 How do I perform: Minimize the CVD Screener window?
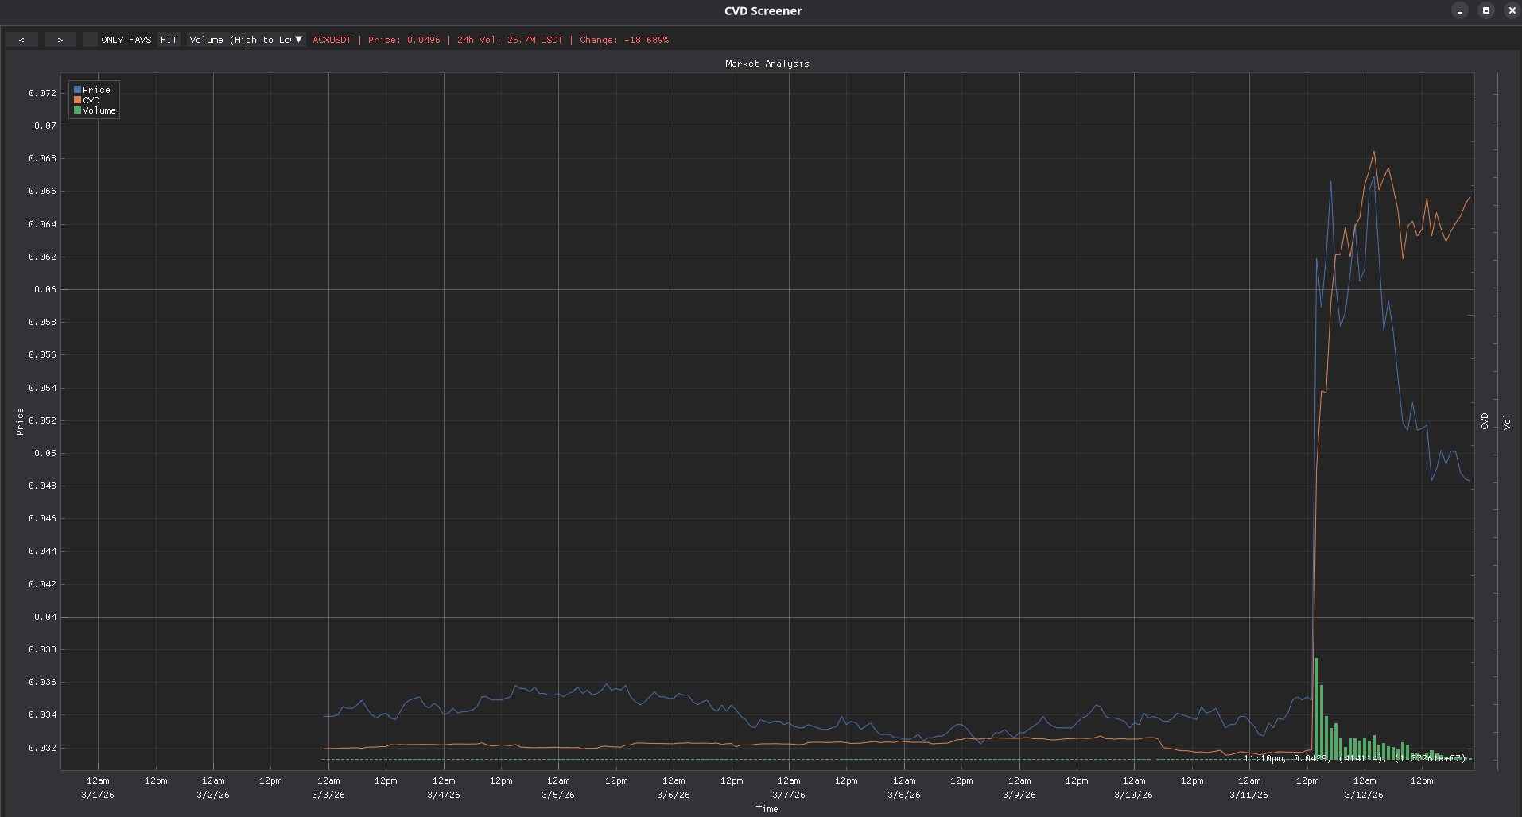click(1459, 10)
